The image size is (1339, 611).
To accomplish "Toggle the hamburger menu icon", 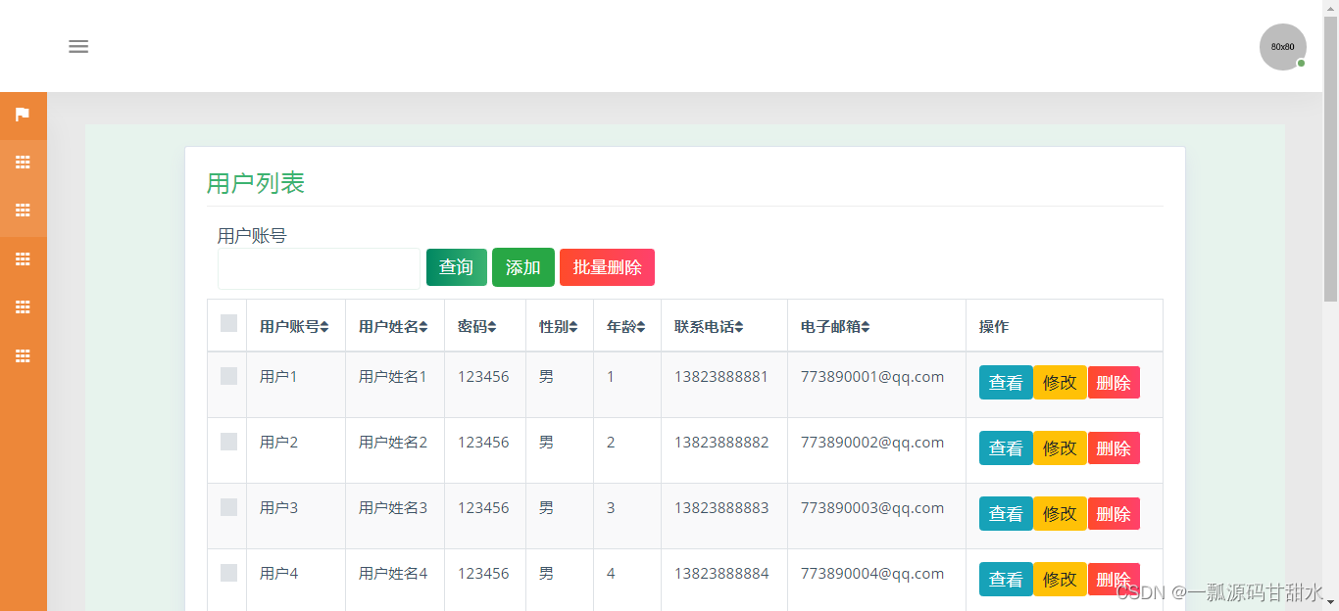I will (78, 46).
